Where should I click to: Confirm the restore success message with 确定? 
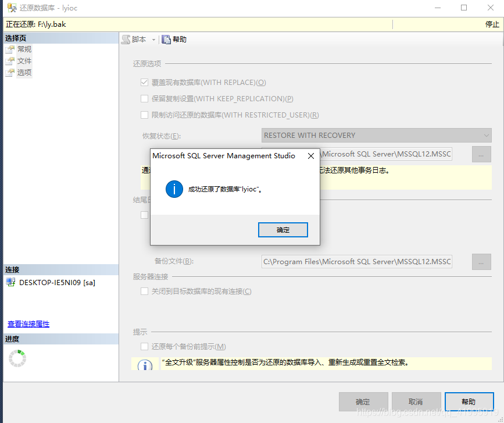point(283,229)
